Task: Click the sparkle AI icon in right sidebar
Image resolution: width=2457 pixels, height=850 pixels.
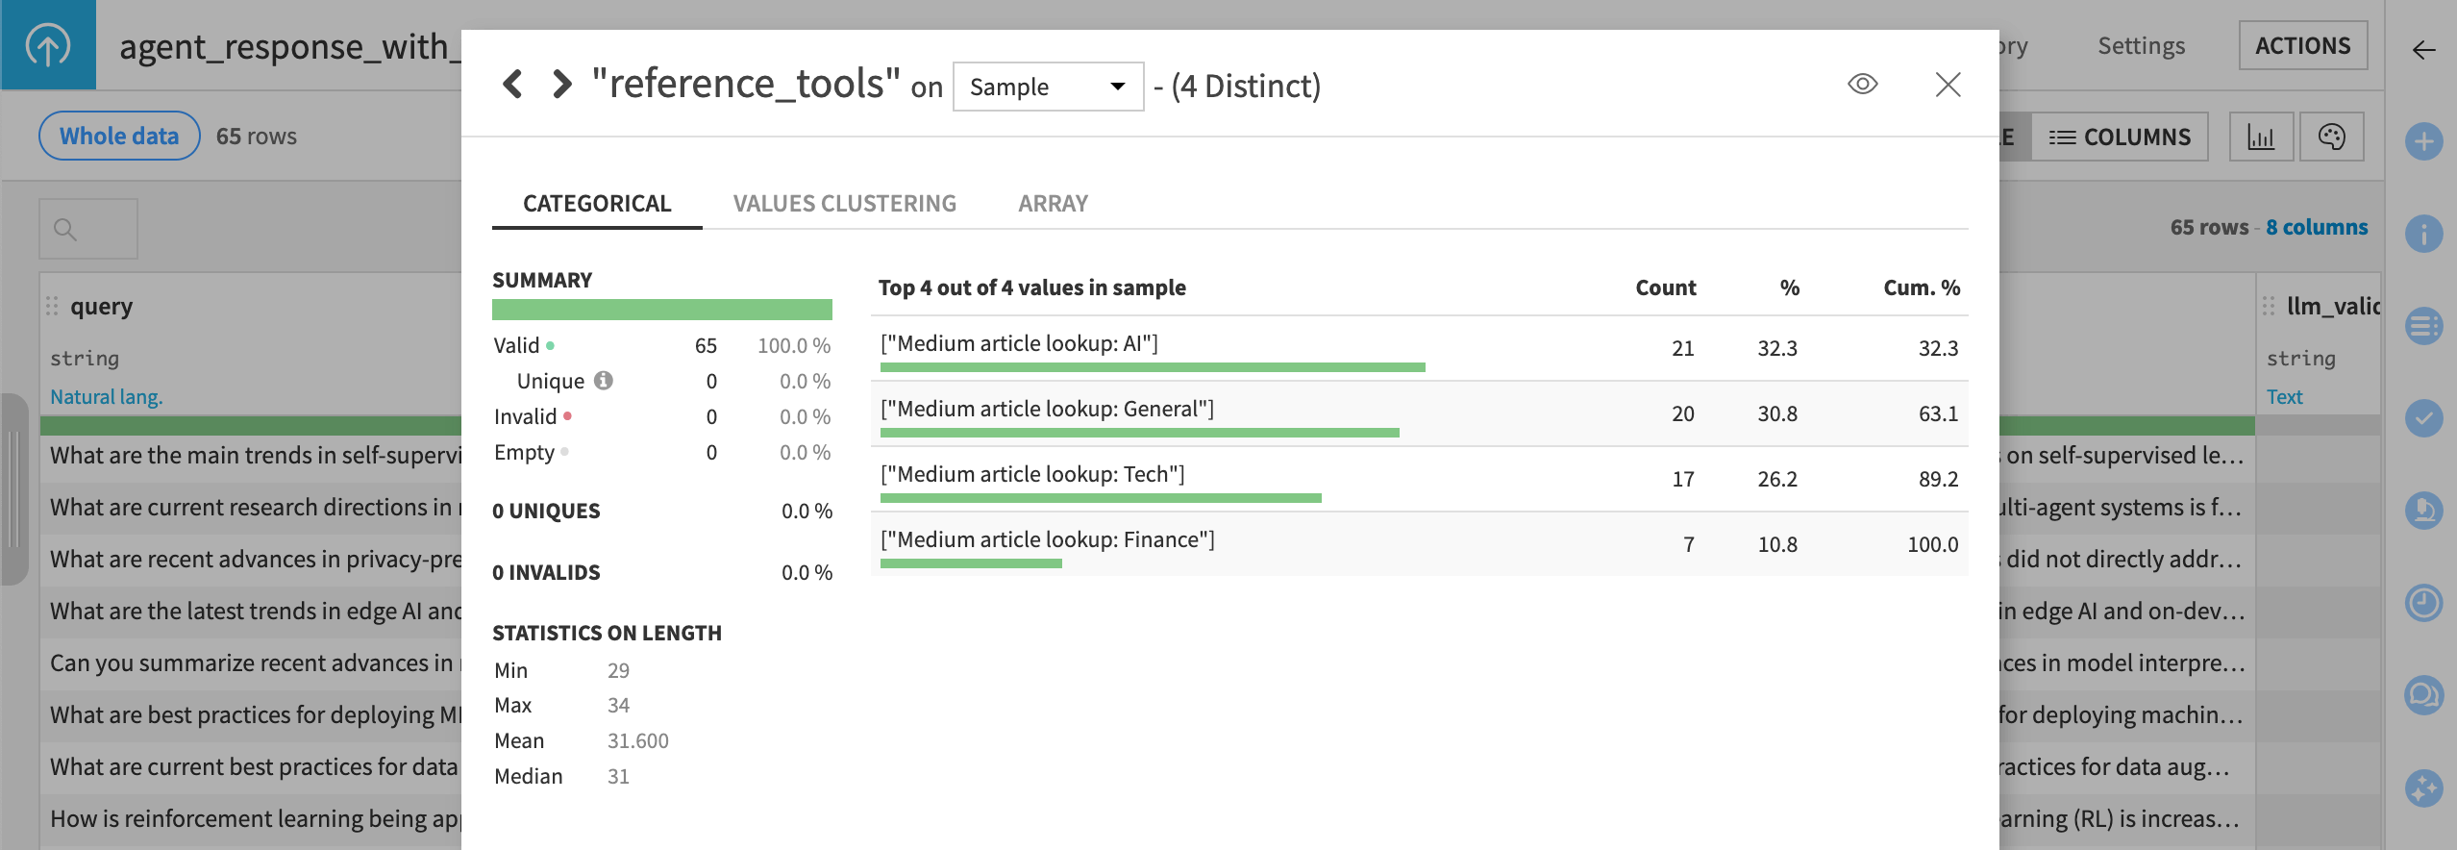Action: click(2423, 788)
